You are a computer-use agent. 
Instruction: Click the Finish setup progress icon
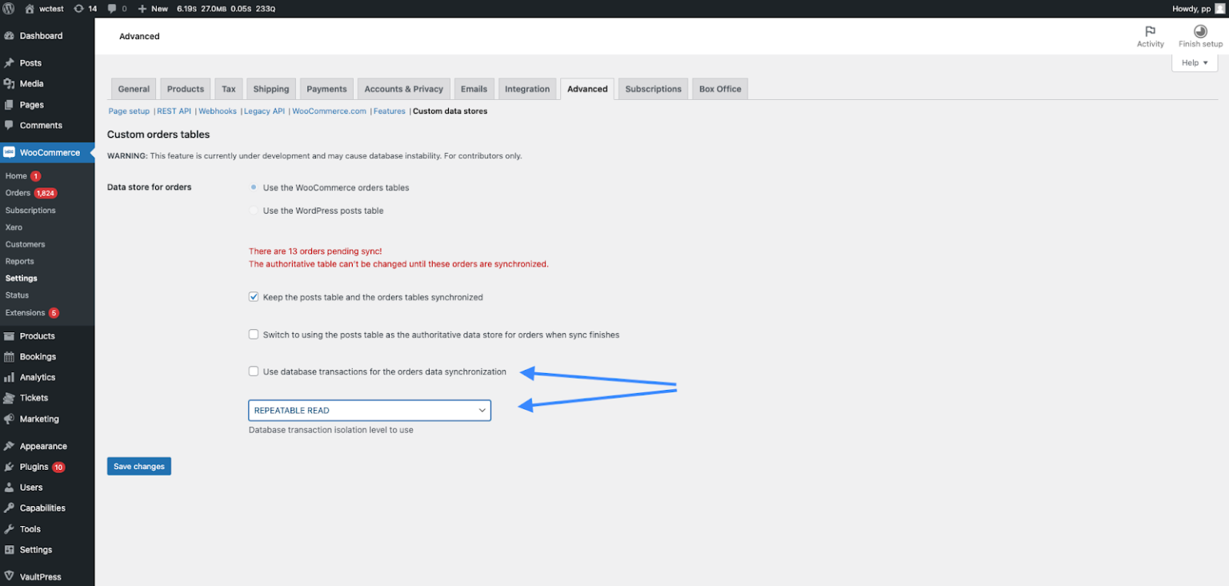1200,31
